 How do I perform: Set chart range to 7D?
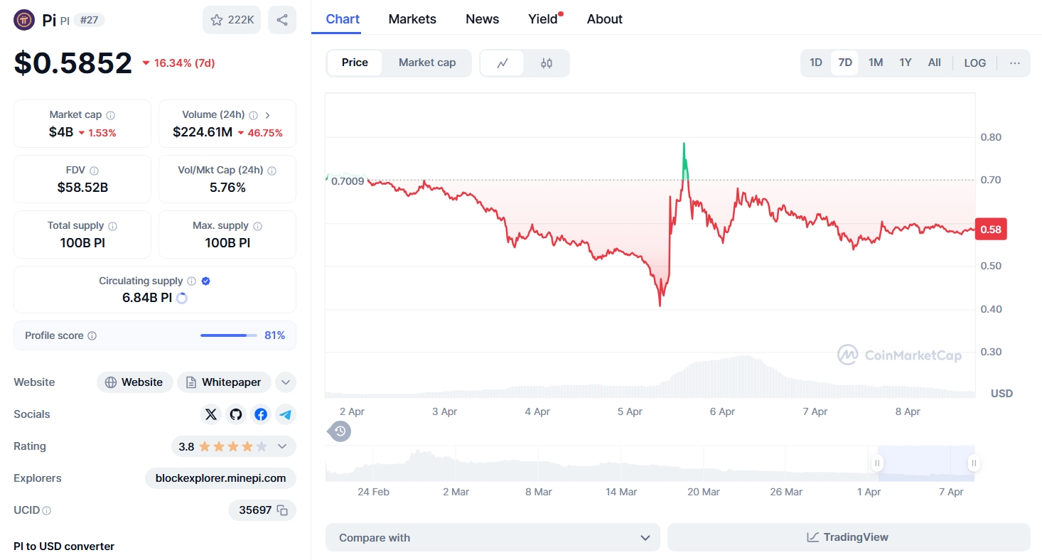845,63
